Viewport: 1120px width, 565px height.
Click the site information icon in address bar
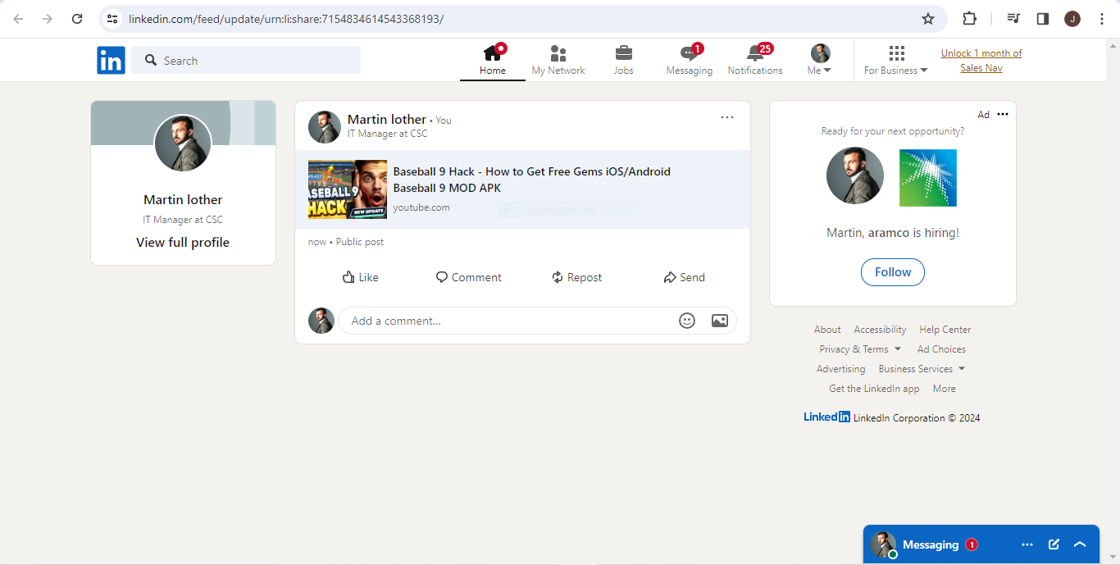tap(112, 19)
